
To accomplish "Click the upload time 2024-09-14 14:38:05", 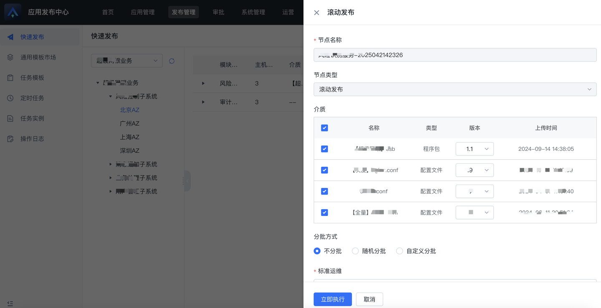I will 546,149.
